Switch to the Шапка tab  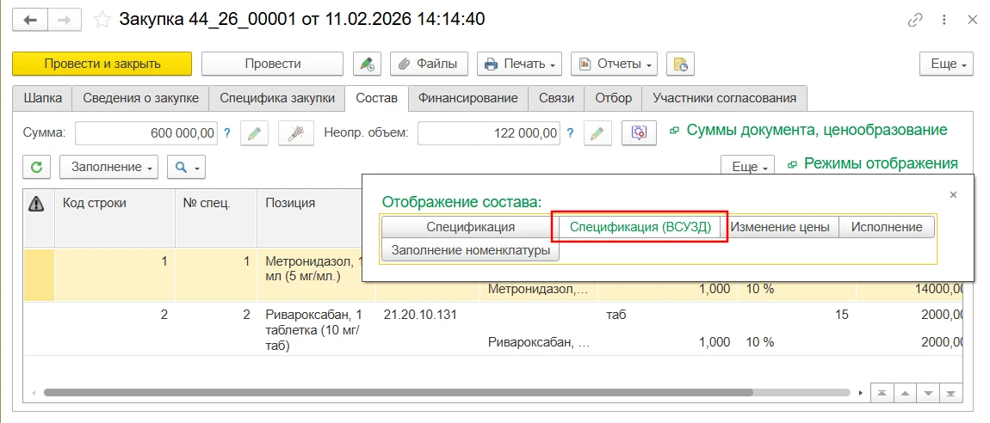click(x=42, y=98)
